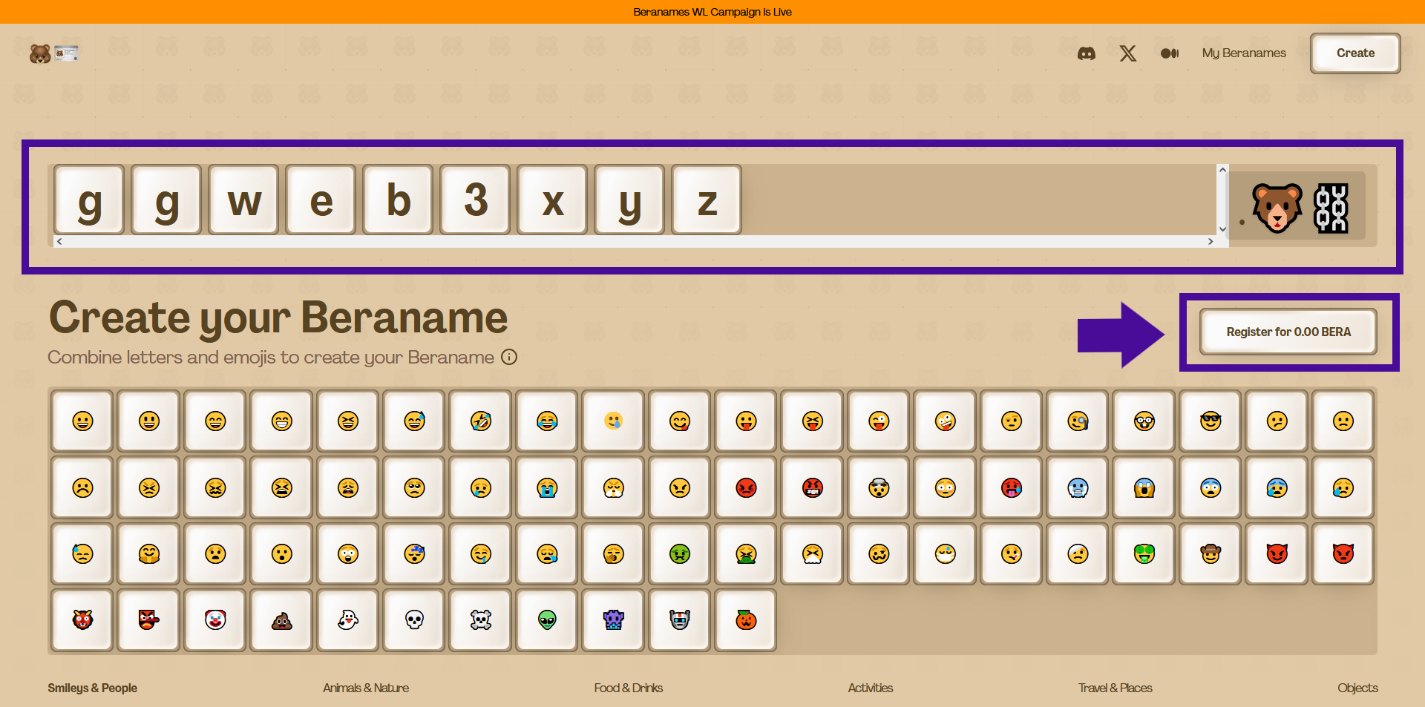Open the X (Twitter) profile icon
This screenshot has width=1425, height=707.
(1127, 53)
